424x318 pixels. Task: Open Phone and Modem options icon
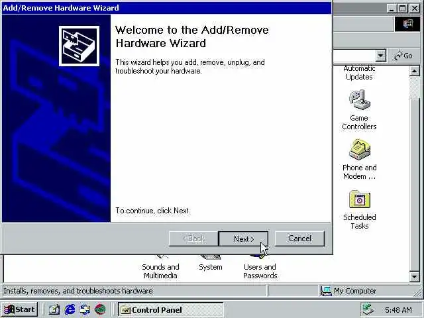coord(359,150)
